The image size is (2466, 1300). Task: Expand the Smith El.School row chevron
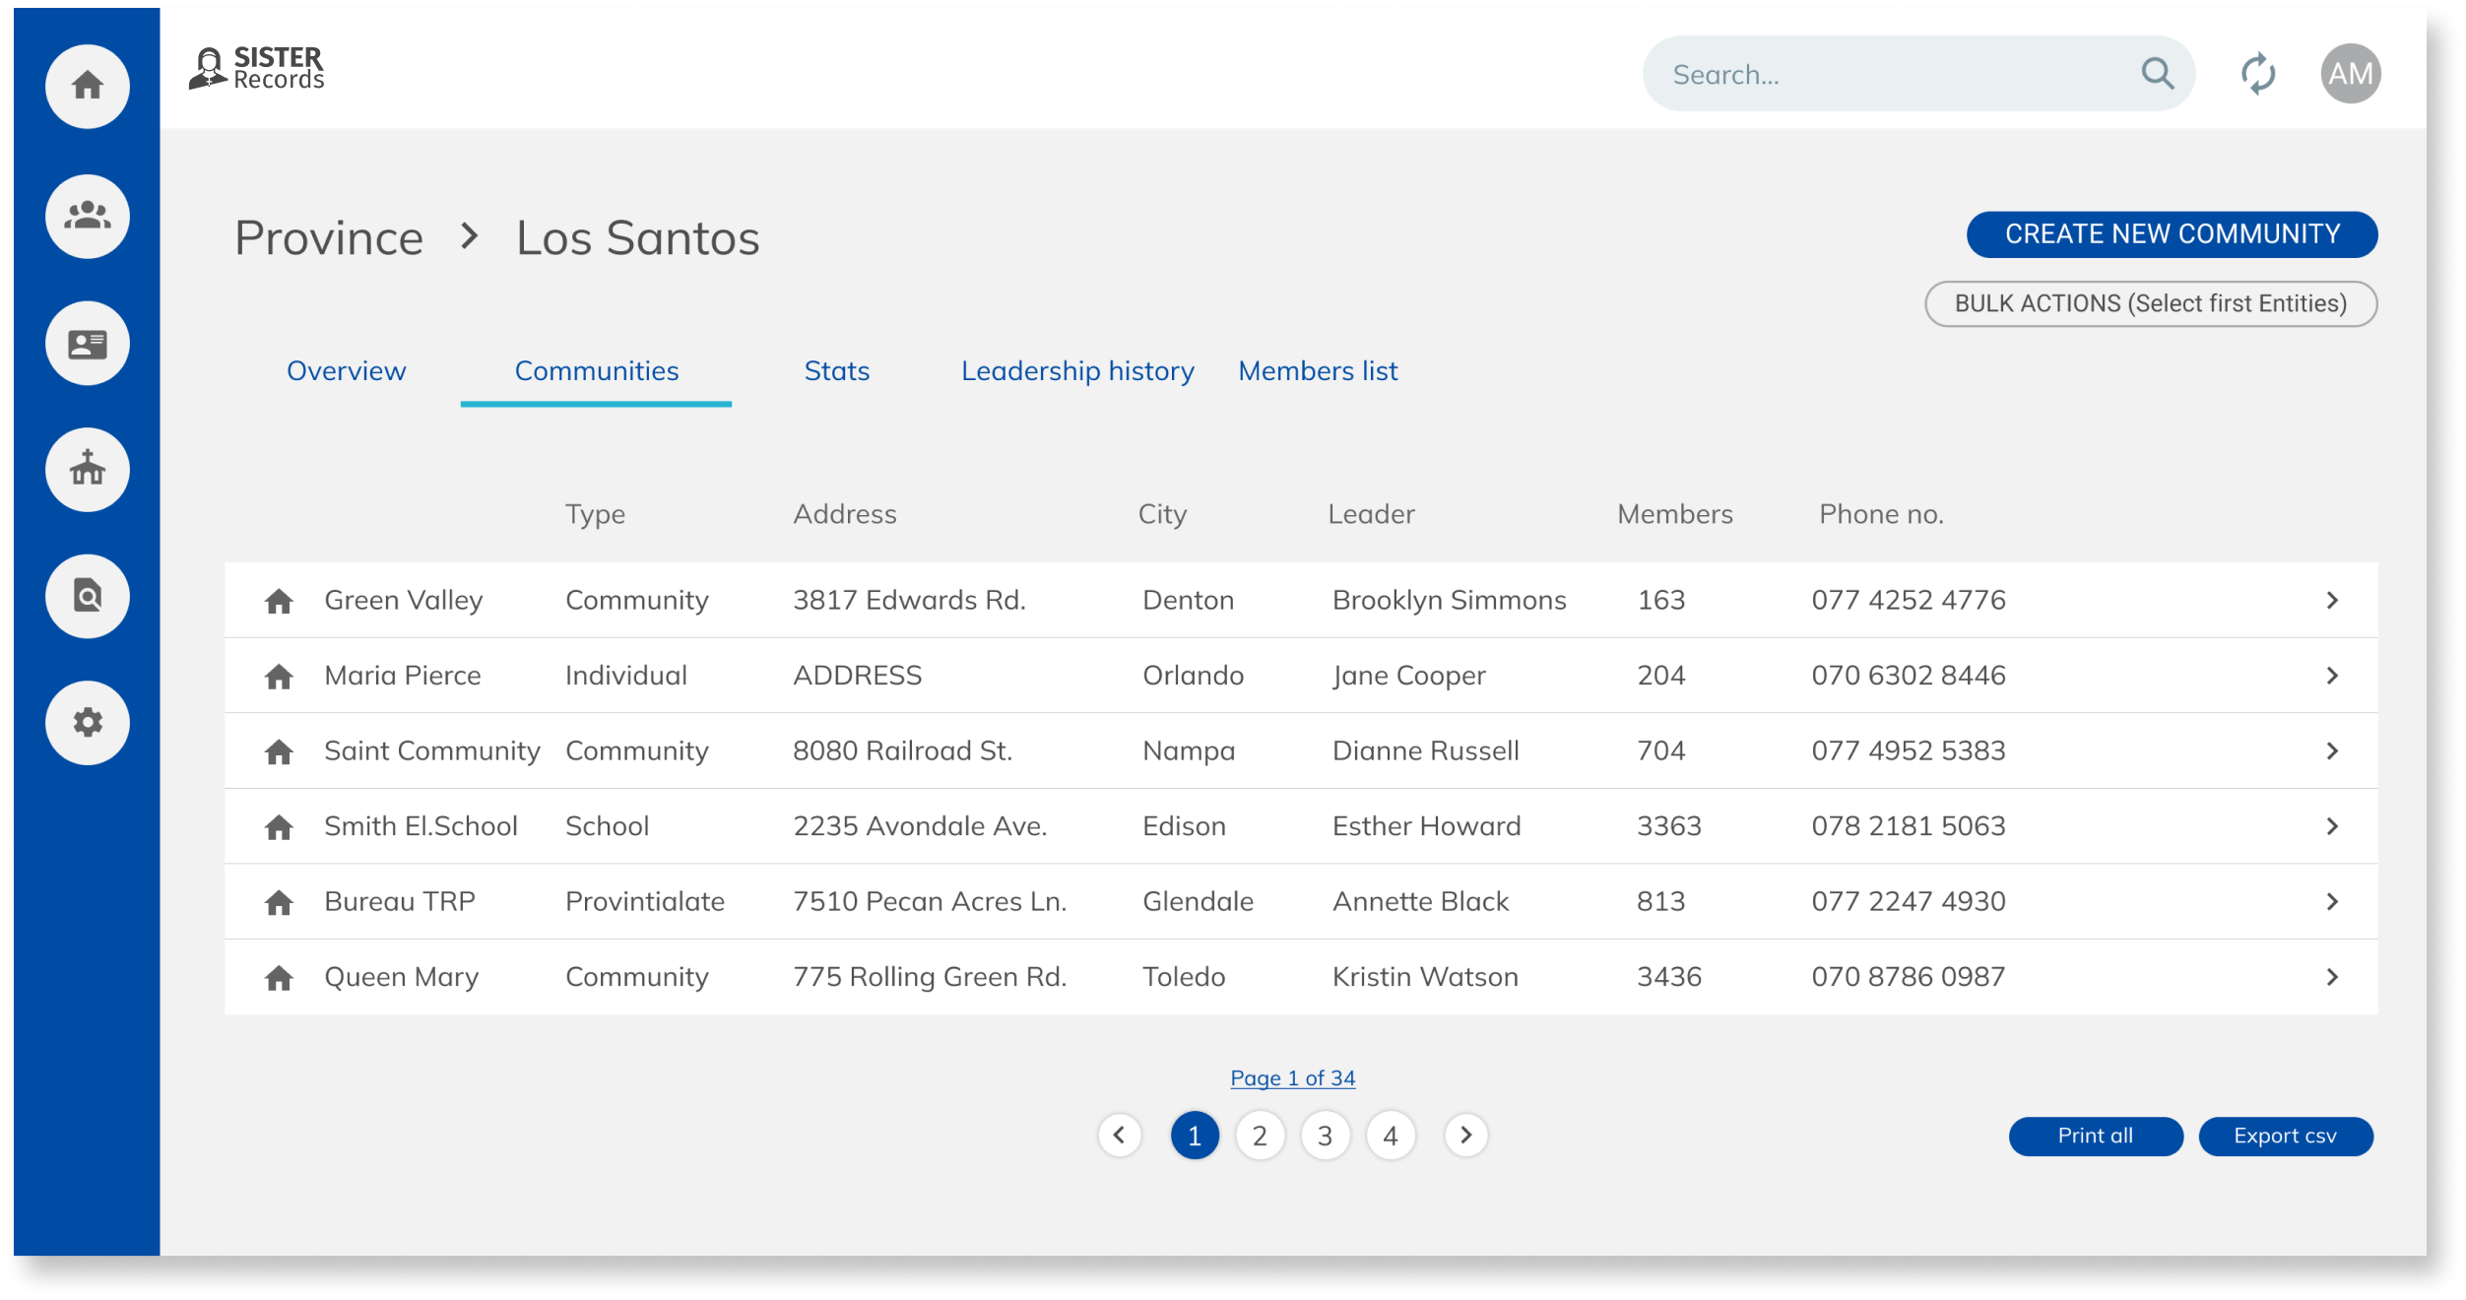[x=2333, y=825]
